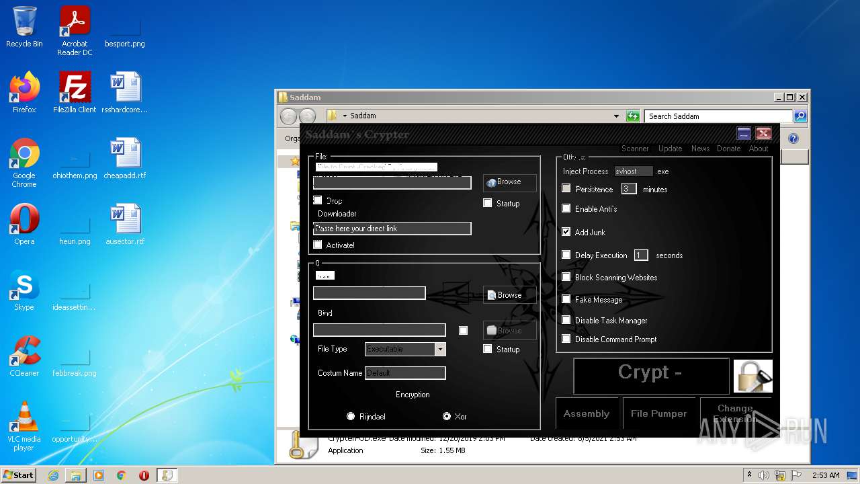
Task: Click the Inject Process name field
Action: coord(634,171)
